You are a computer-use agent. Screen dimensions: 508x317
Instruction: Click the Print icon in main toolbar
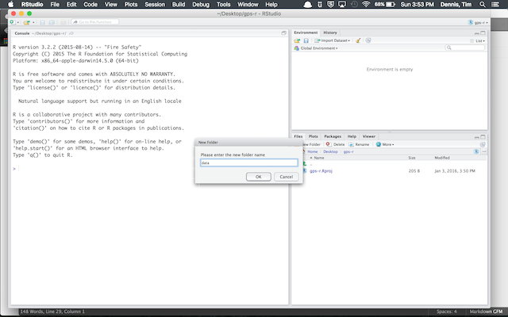tap(63, 22)
